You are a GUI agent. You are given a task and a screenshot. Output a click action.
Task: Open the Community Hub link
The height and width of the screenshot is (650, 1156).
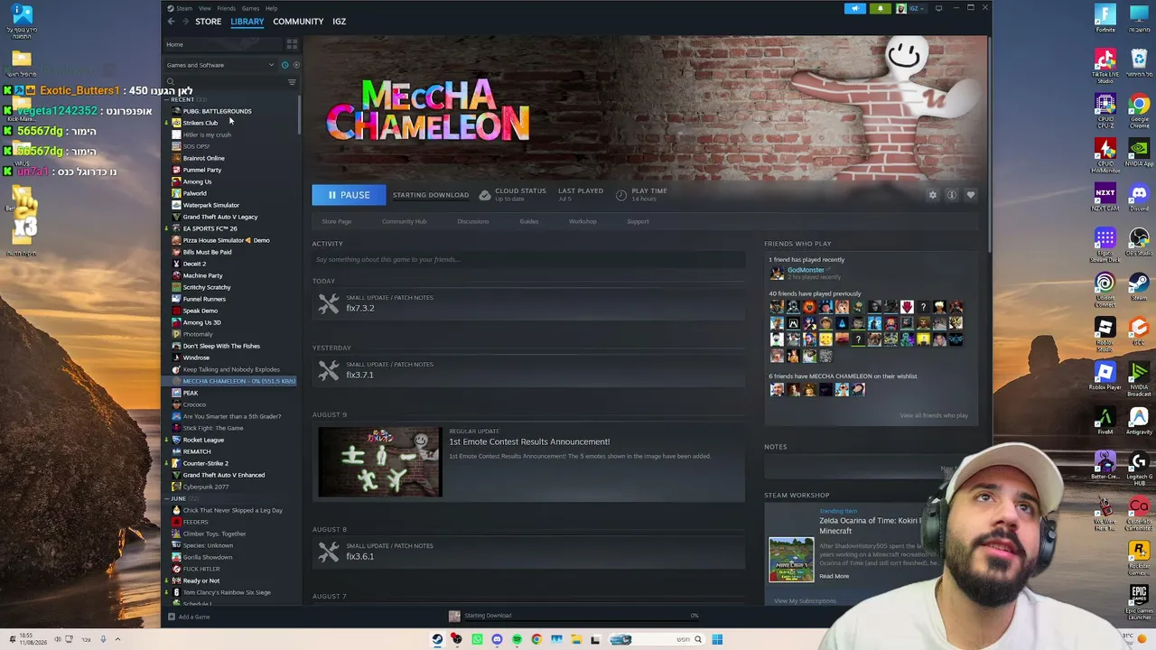404,221
